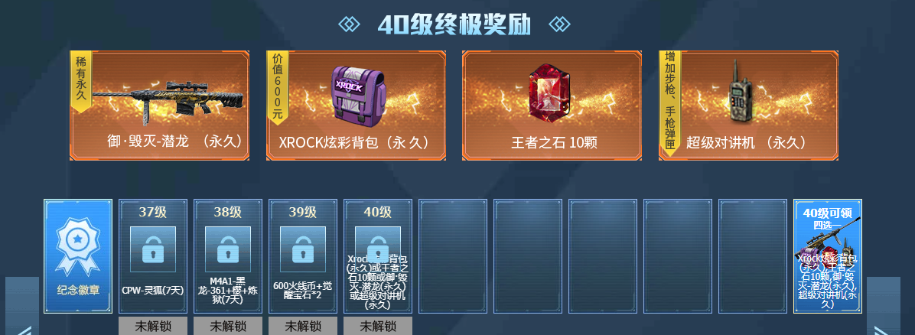Viewport: 915px width, 335px height.
Task: Click the lock icon on level 40 card
Action: coord(378,245)
